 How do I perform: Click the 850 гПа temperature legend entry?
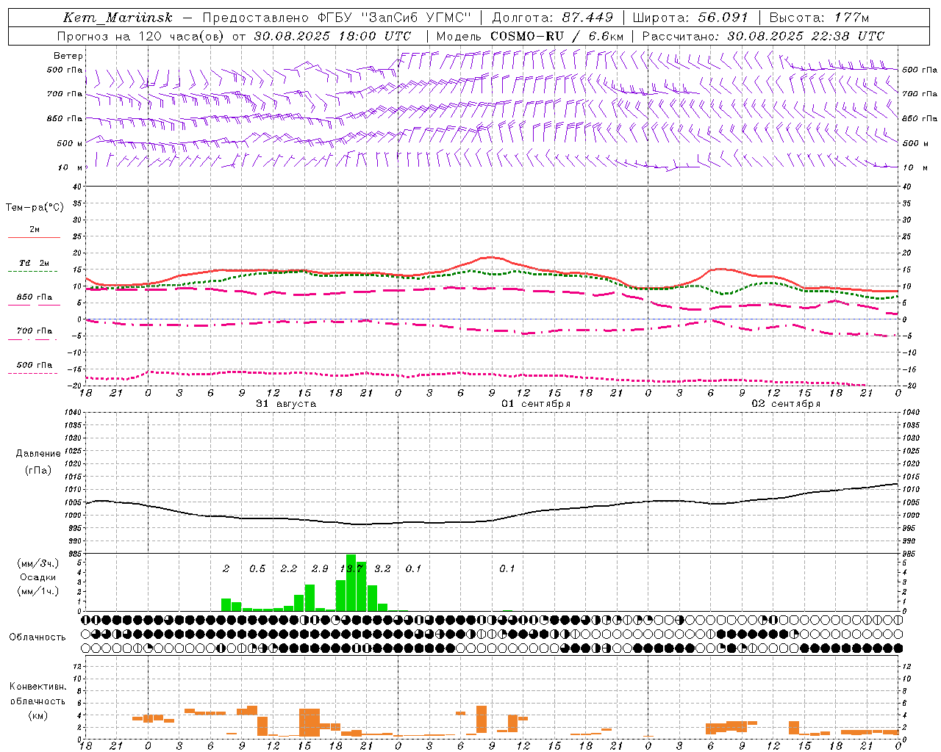click(34, 297)
